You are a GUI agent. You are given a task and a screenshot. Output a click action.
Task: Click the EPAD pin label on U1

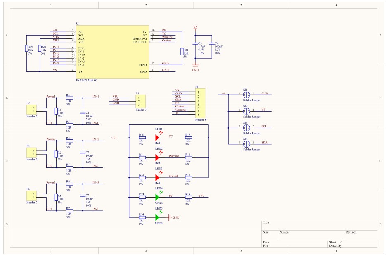[142, 65]
